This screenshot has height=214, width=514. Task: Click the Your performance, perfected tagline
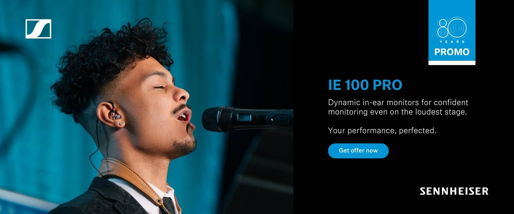[x=382, y=131]
